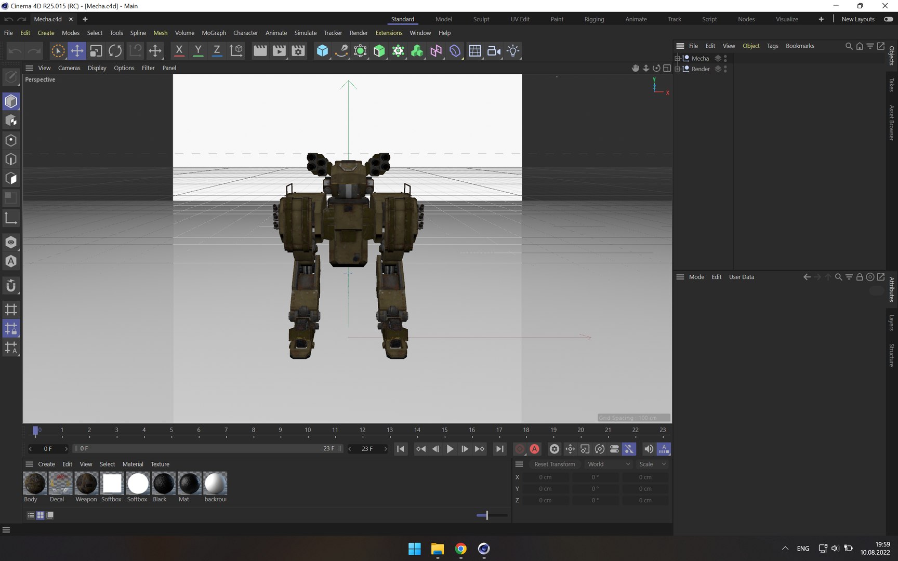Open Object Manager search icon
The image size is (898, 561).
click(x=849, y=46)
